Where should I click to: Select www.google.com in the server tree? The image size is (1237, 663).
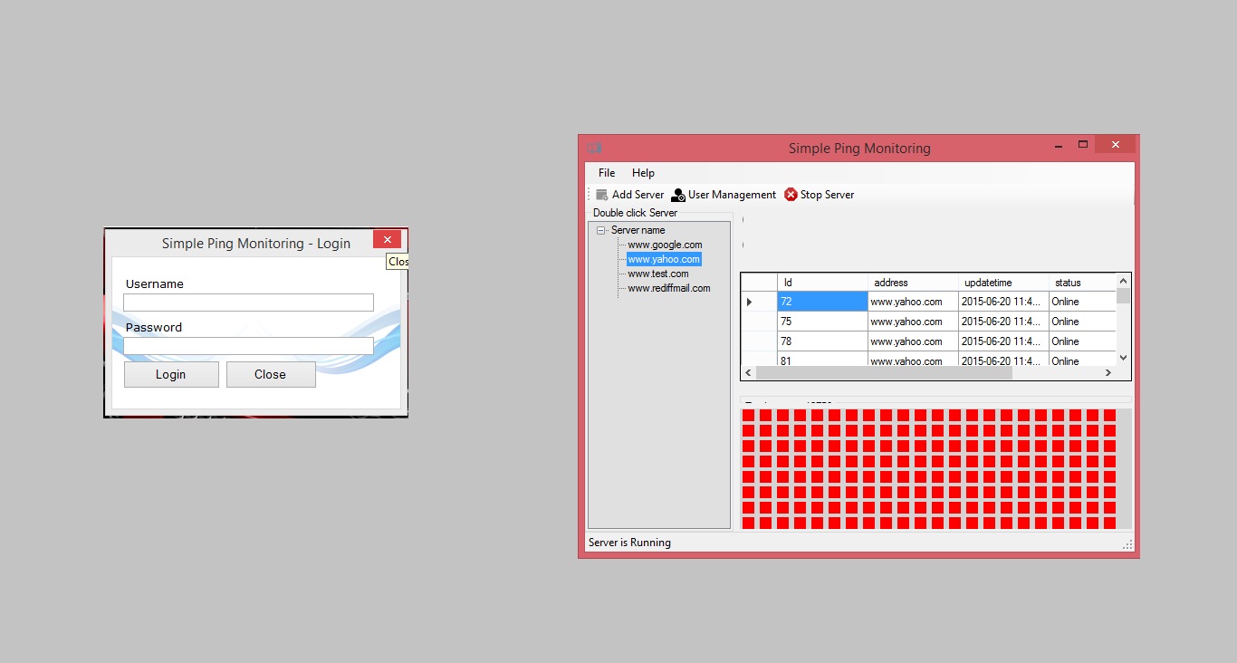665,245
